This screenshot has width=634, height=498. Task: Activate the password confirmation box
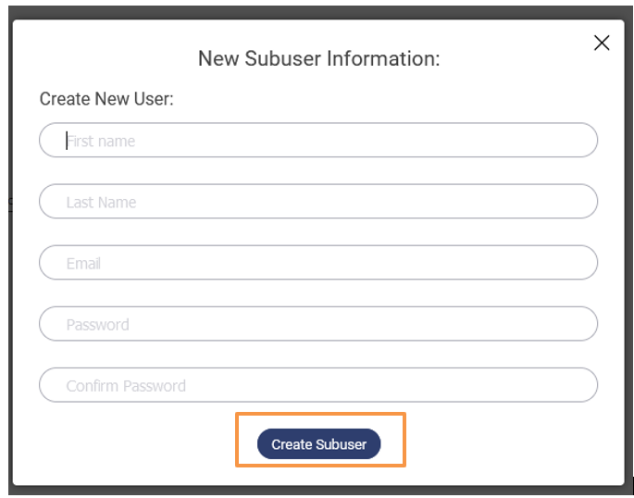point(318,385)
